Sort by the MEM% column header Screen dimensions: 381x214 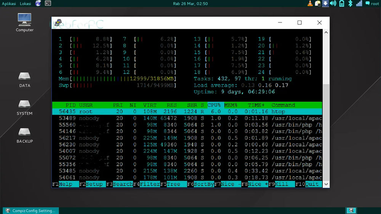click(231, 105)
